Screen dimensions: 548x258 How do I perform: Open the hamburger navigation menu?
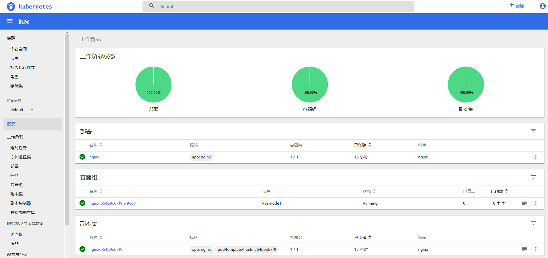(10, 21)
